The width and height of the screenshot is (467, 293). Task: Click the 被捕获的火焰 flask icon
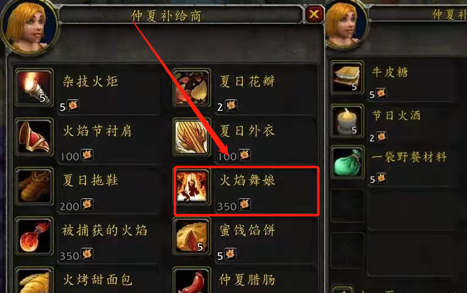click(x=34, y=236)
